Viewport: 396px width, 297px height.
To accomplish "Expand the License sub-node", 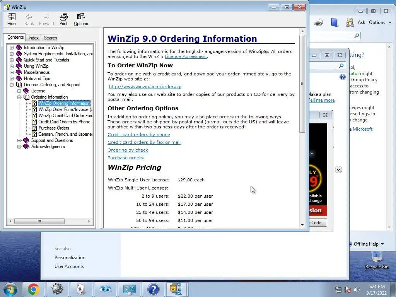I will 19,91.
